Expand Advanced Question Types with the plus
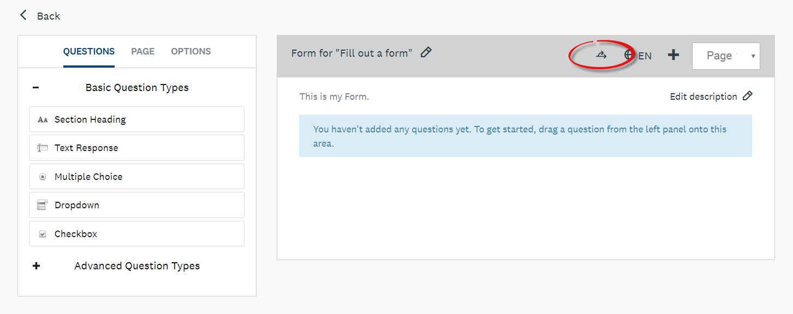This screenshot has height=314, width=793. (x=36, y=265)
